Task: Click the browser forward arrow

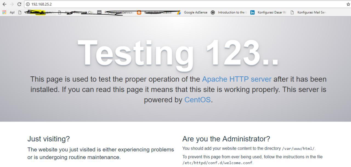Action: pos(12,4)
